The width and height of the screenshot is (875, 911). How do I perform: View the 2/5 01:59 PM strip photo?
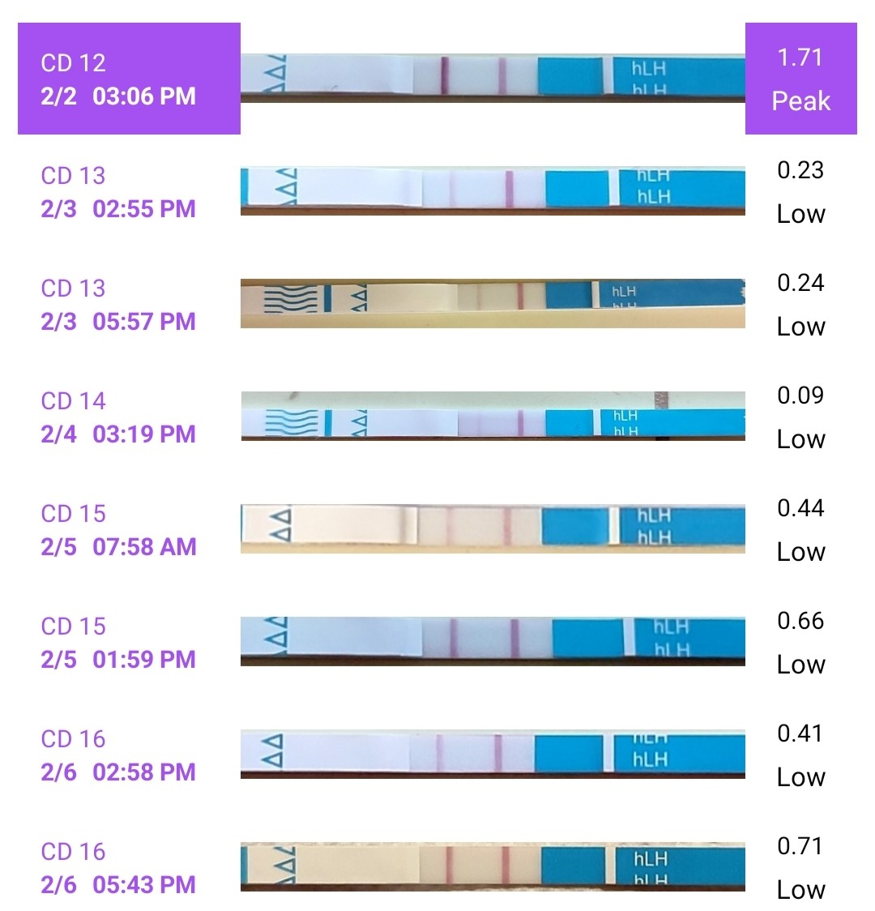(493, 641)
